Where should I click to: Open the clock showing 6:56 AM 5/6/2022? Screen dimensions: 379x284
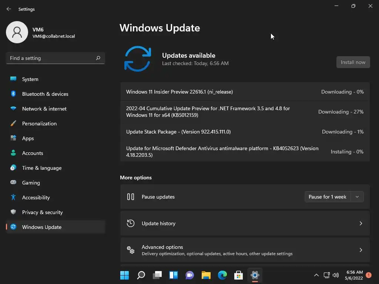354,275
